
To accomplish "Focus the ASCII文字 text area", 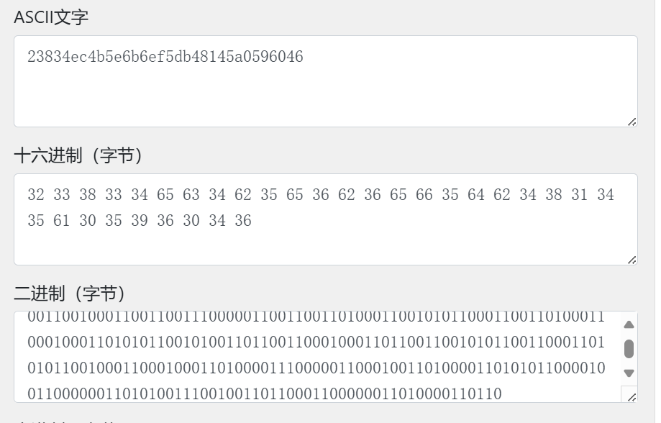I will coord(325,81).
